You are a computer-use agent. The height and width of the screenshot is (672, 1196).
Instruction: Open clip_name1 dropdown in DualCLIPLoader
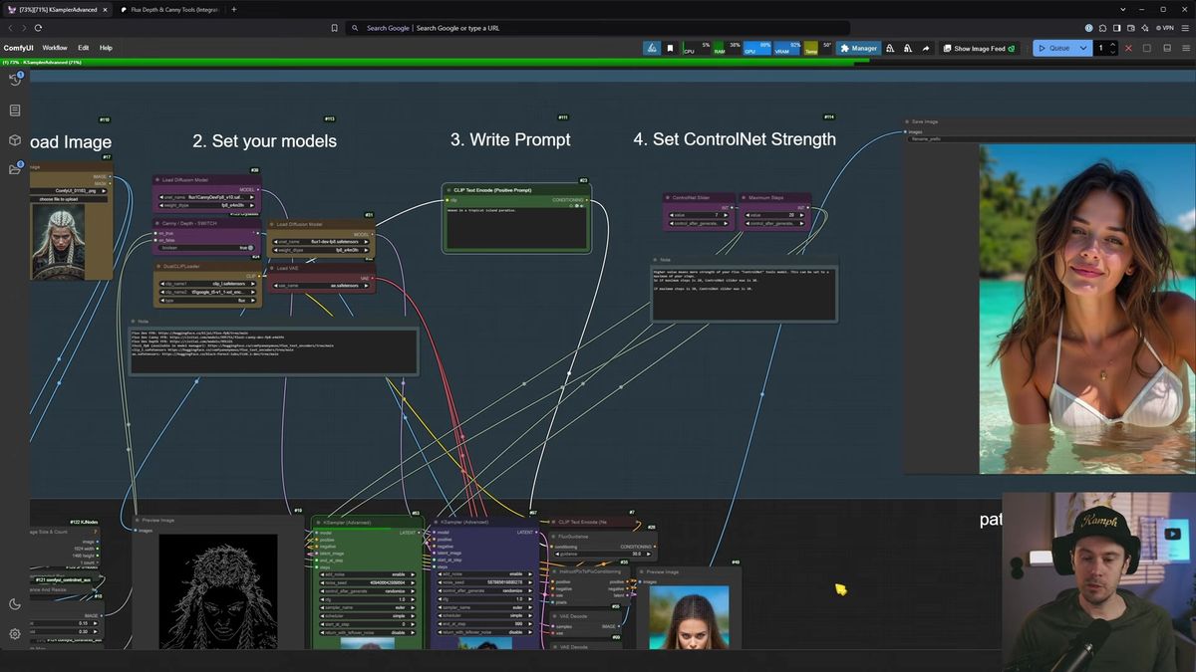pyautogui.click(x=205, y=284)
